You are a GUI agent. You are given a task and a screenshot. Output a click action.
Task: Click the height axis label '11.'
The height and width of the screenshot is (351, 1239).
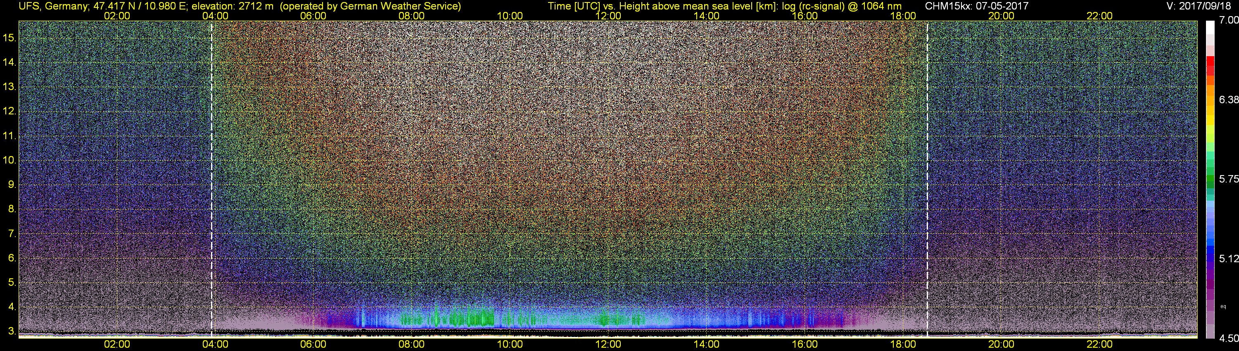(9, 135)
